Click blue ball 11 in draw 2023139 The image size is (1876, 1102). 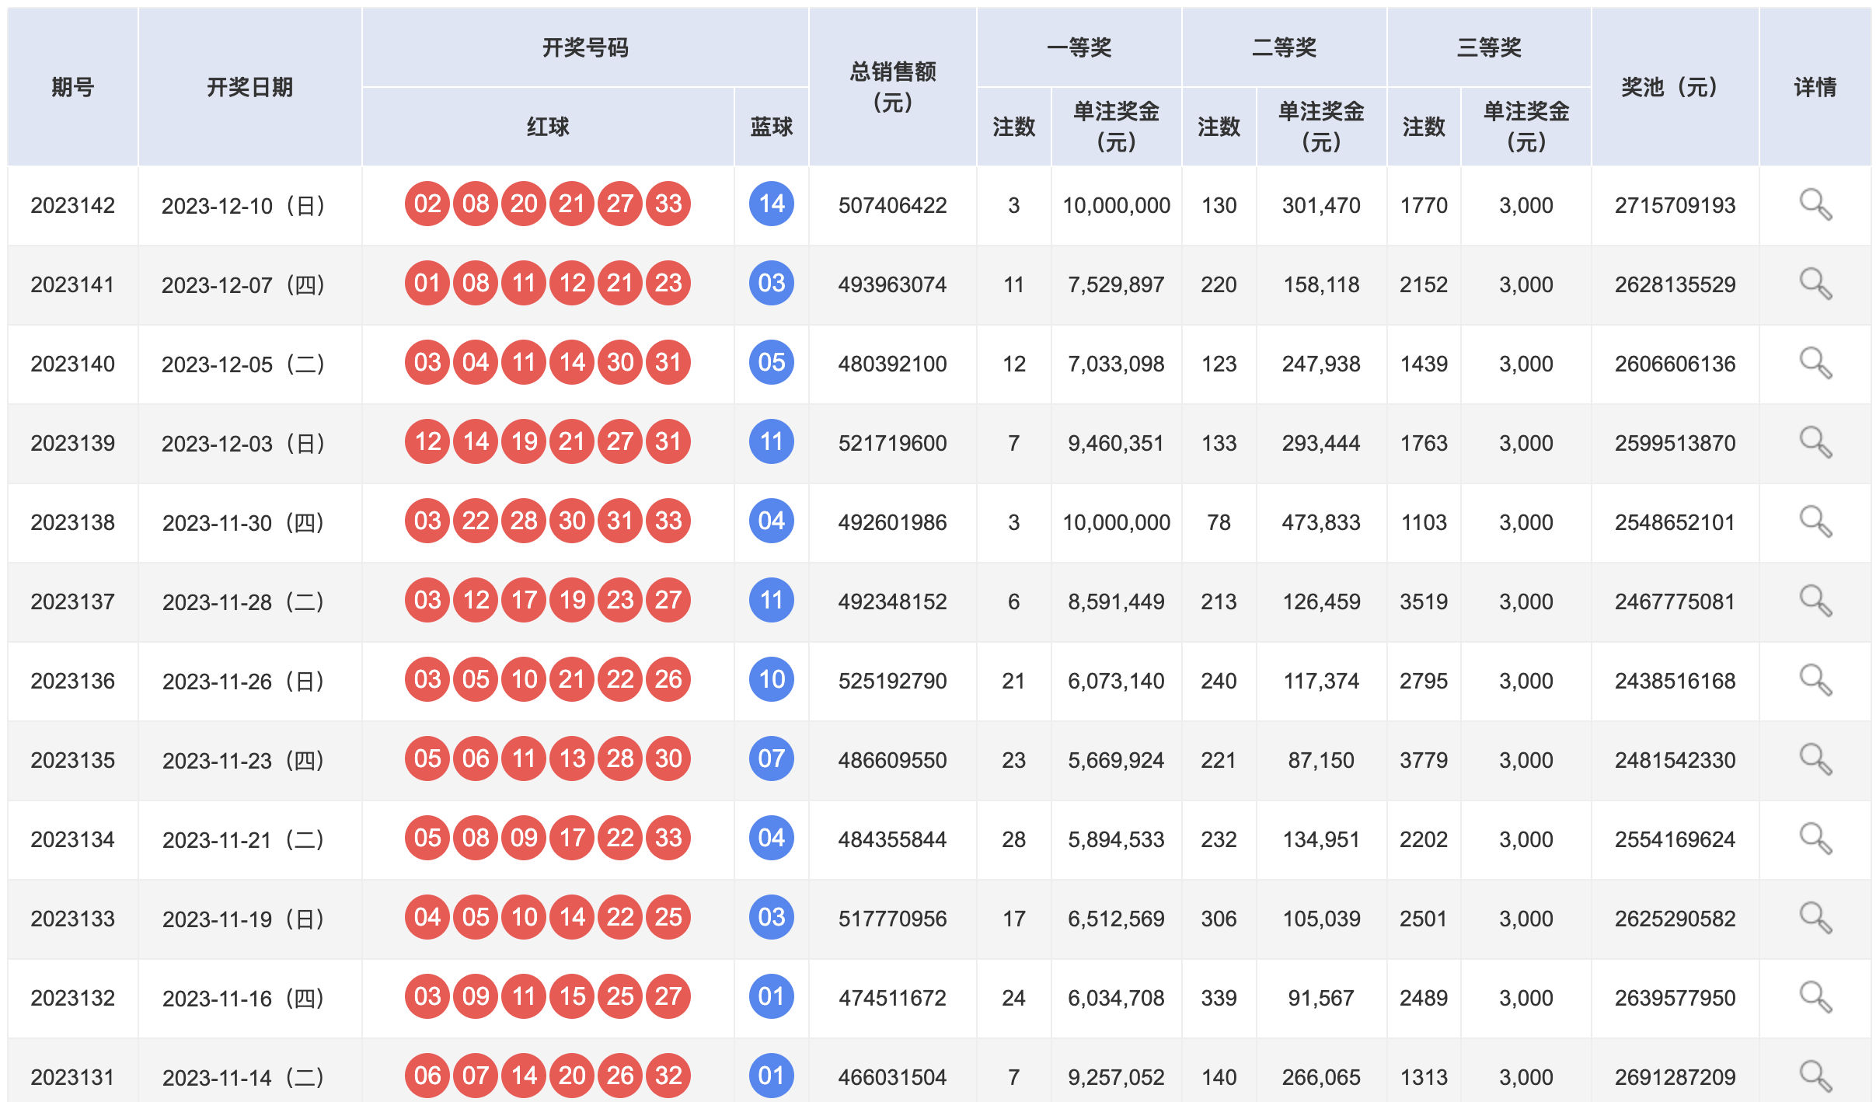coord(772,441)
